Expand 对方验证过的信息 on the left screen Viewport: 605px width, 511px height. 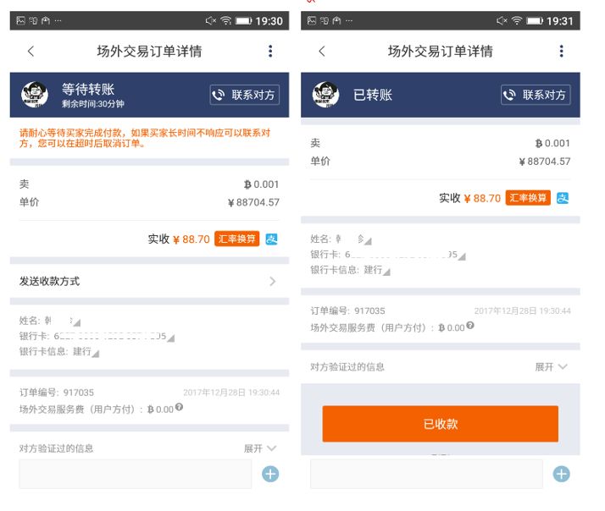[x=260, y=448]
